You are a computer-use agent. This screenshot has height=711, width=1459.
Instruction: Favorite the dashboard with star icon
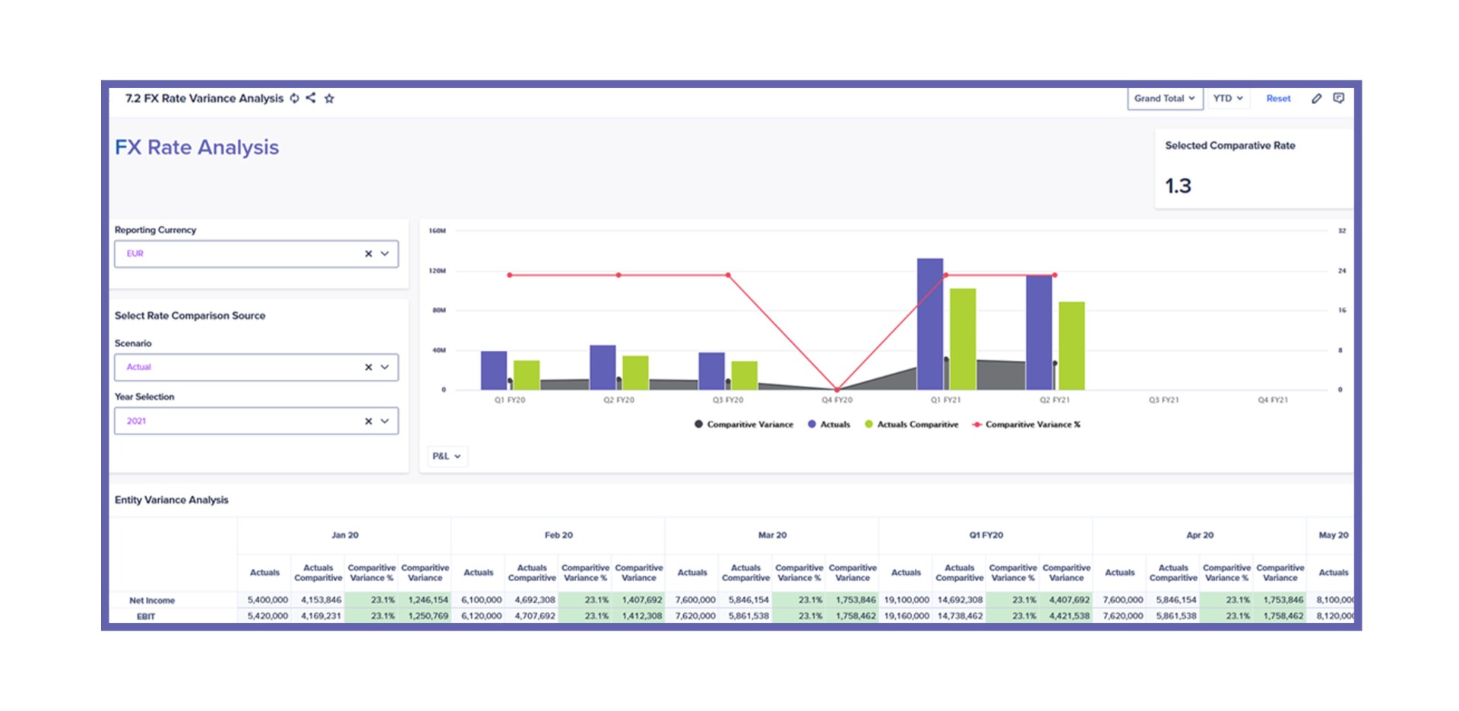coord(329,98)
